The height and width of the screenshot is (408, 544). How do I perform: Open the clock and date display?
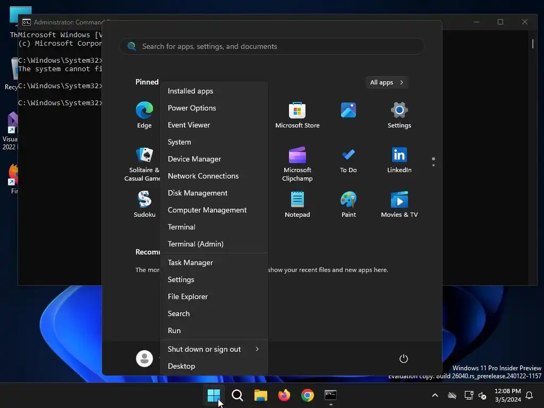point(507,395)
